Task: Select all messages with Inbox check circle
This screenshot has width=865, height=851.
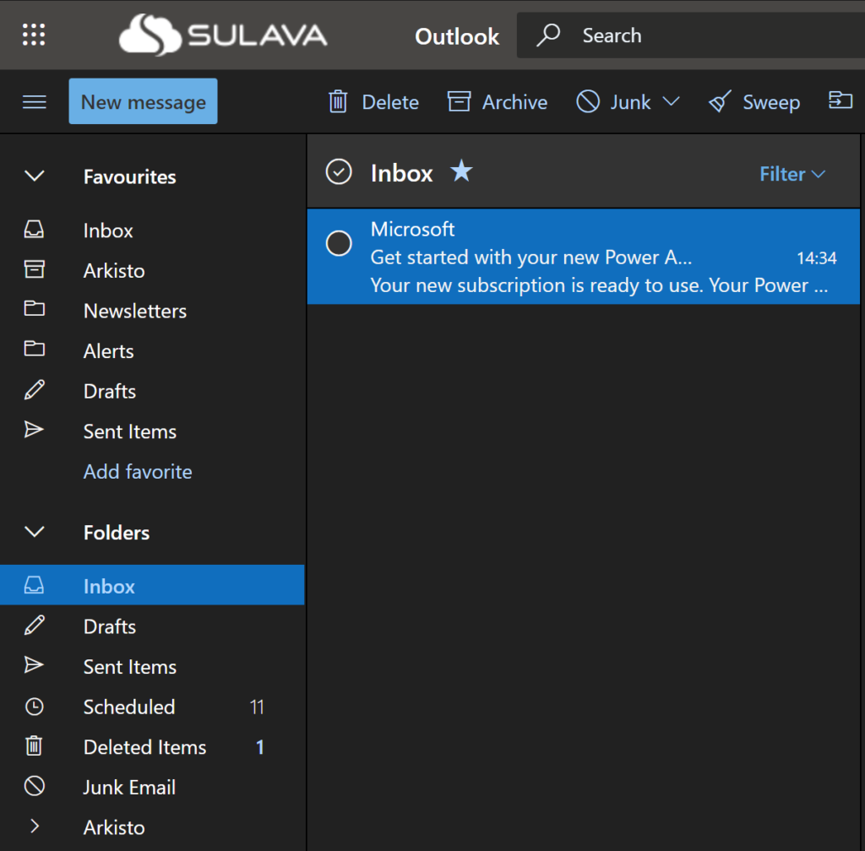Action: coord(339,171)
